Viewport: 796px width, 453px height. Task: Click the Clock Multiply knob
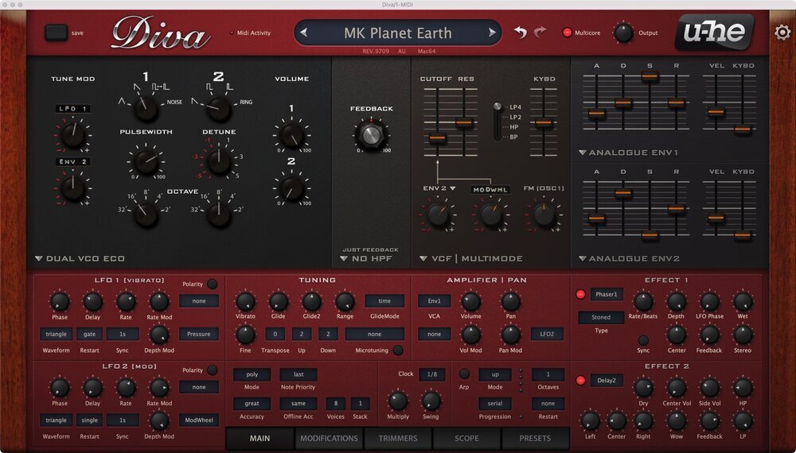[397, 401]
